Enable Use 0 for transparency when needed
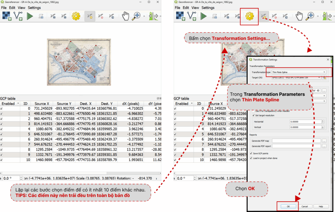Viewport: 335px width, 212px height. pyautogui.click(x=254, y=111)
